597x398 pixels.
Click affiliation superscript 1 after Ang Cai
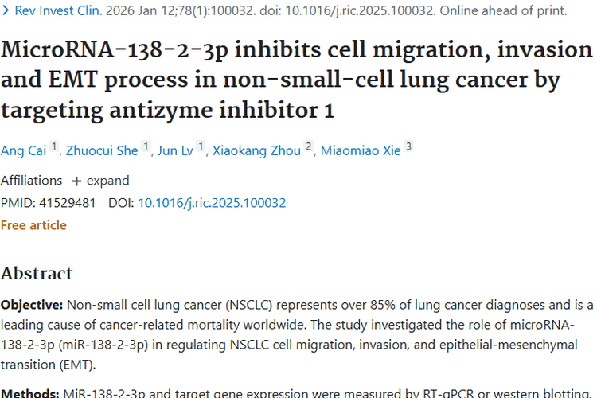coord(54,146)
